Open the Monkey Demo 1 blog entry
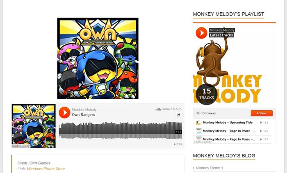This screenshot has width=287, height=173. (x=210, y=168)
